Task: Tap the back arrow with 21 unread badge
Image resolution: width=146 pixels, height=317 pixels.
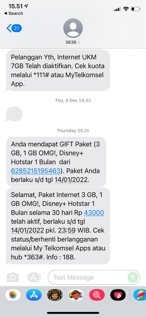Action: tap(14, 28)
